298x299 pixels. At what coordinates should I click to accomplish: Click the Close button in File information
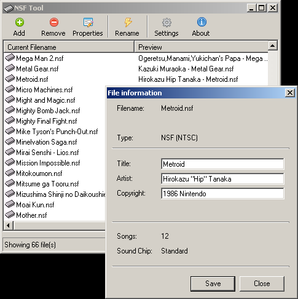[262, 284]
